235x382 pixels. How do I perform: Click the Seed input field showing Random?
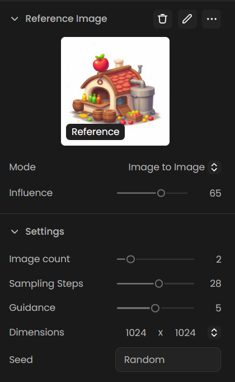pos(168,360)
